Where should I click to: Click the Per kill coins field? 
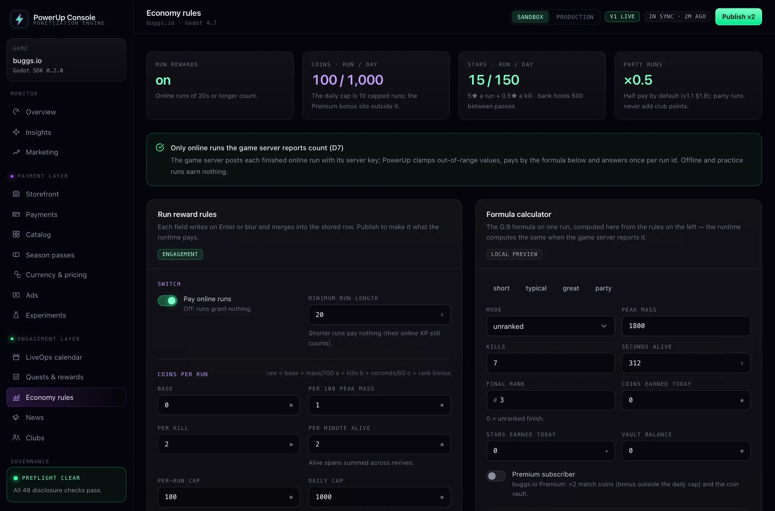pos(229,444)
